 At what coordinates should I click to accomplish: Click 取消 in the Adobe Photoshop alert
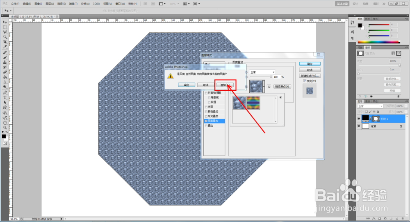[206, 85]
